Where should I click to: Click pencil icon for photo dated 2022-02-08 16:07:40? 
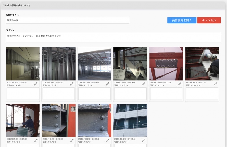click(x=144, y=84)
